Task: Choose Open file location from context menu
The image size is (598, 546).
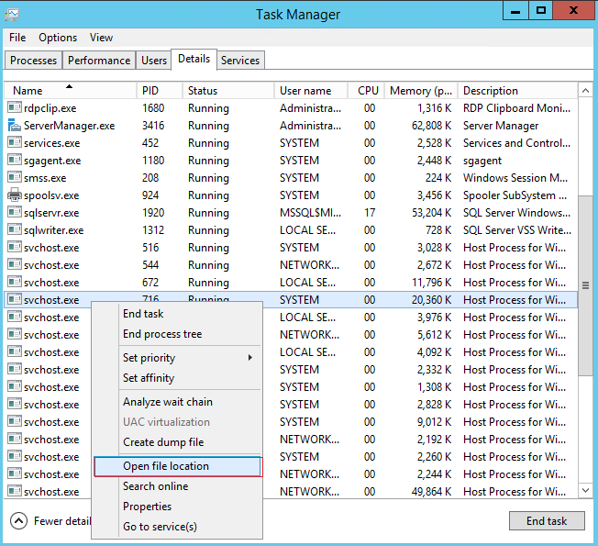Action: tap(166, 466)
